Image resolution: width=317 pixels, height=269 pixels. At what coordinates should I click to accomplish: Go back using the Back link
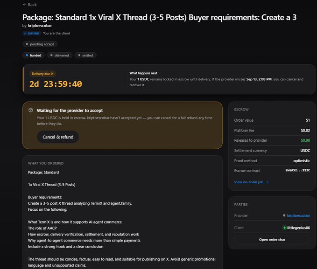coord(30,5)
